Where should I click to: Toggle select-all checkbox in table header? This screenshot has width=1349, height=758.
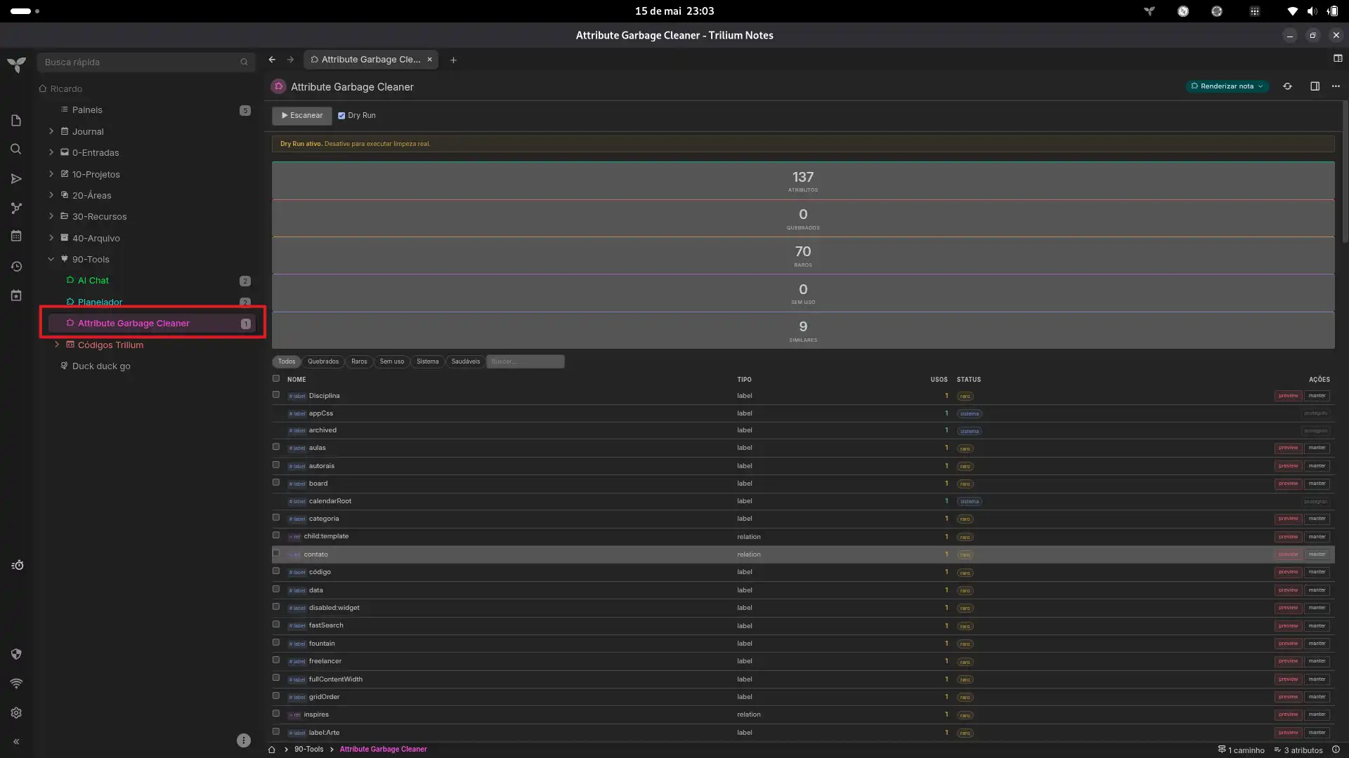(276, 378)
